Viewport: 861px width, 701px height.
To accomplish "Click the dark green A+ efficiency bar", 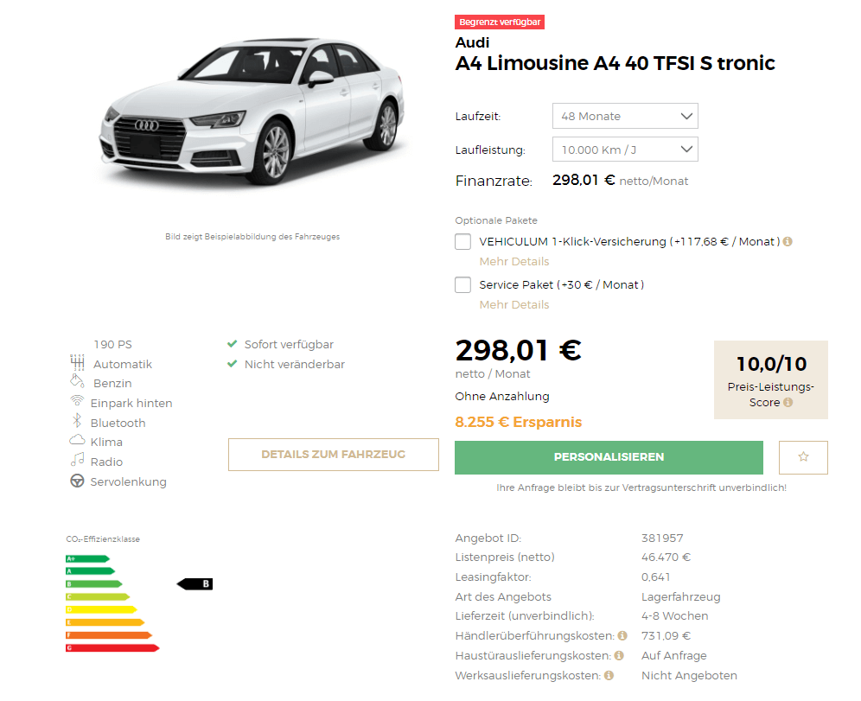I will click(x=87, y=559).
